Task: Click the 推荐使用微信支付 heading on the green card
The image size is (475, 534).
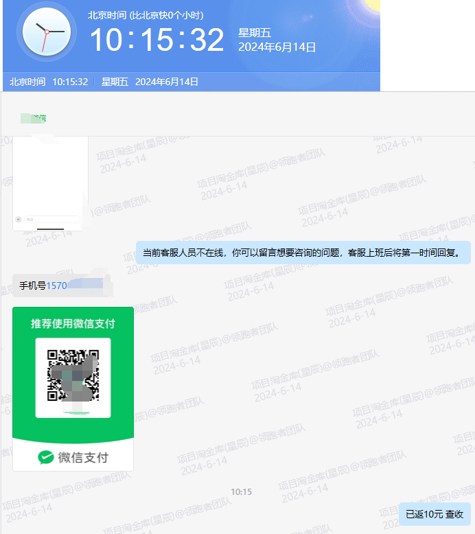Action: pos(73,323)
